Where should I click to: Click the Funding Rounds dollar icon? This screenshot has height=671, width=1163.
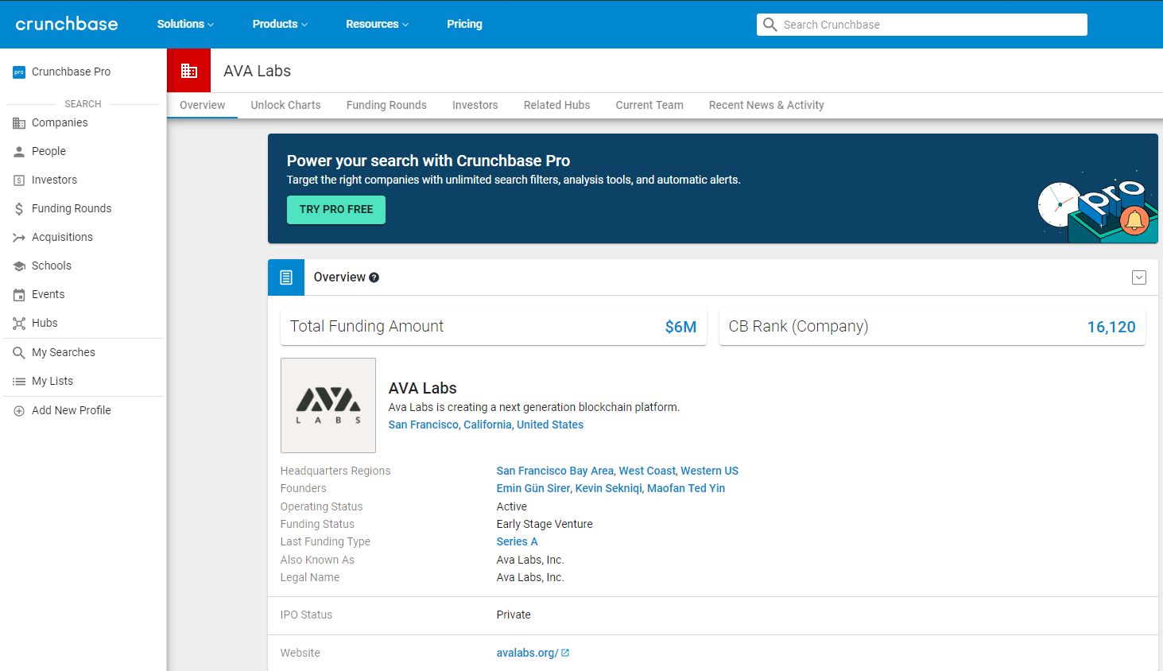pos(19,209)
